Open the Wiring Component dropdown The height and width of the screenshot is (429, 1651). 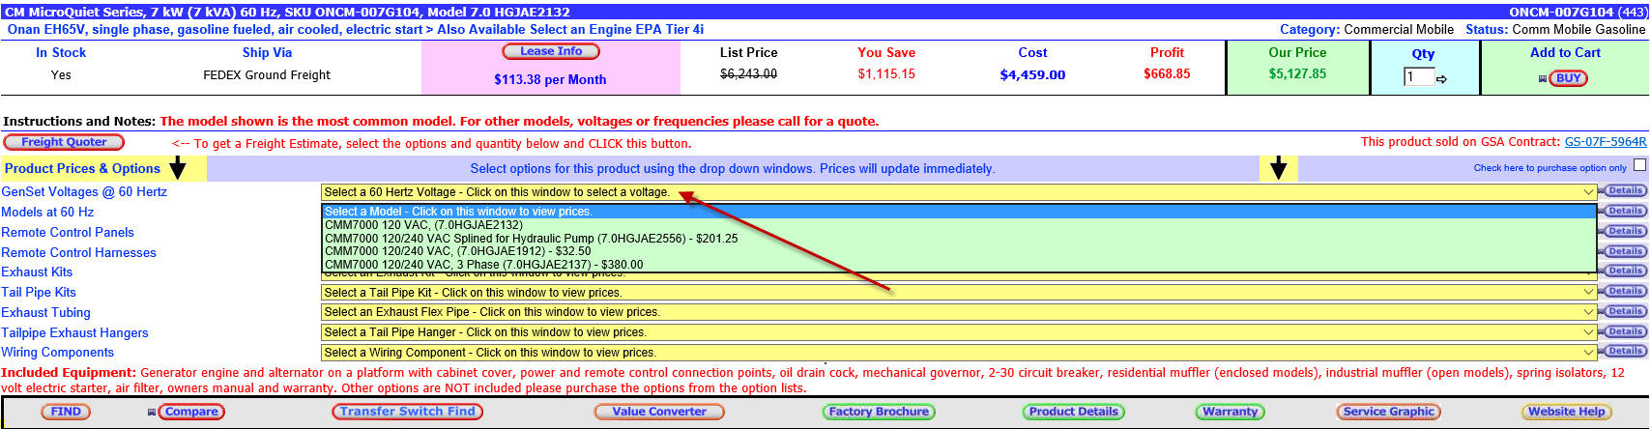coord(959,353)
